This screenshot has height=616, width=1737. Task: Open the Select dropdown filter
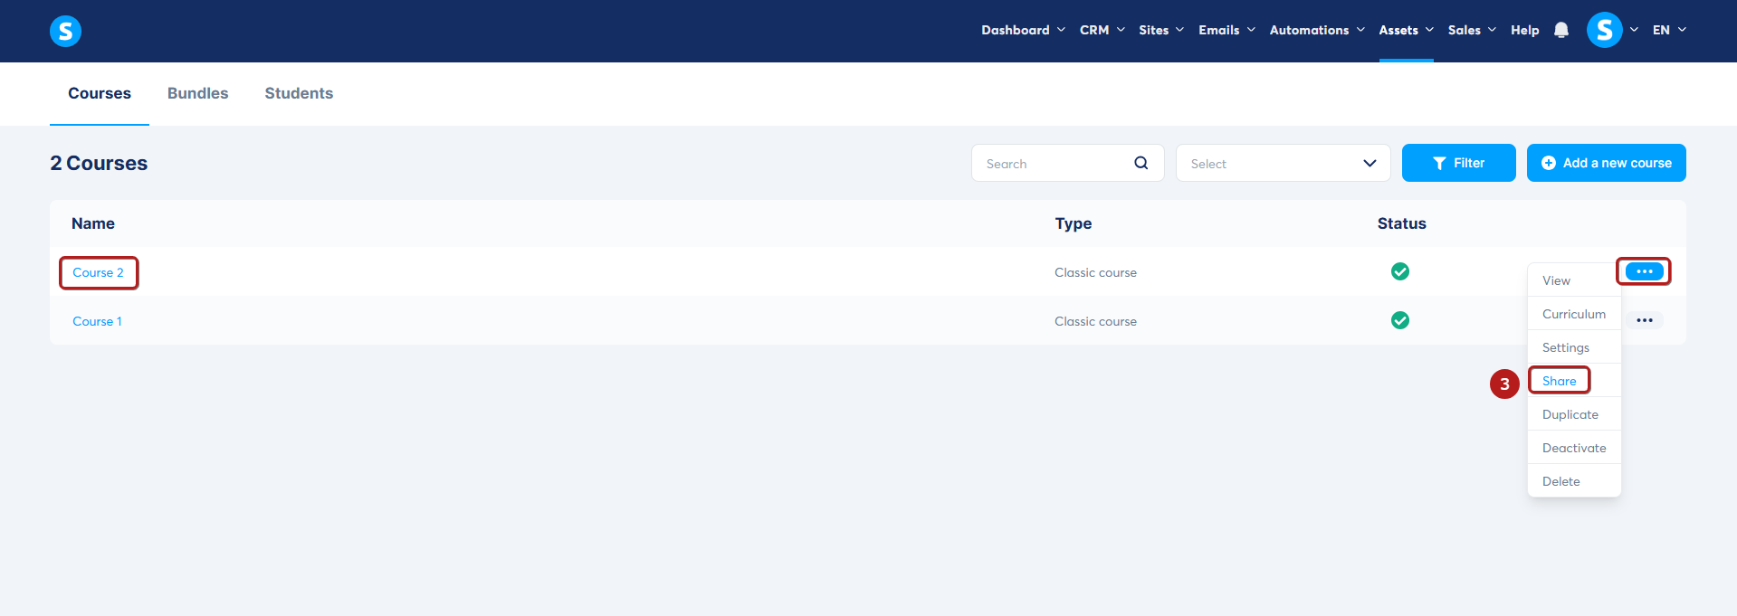1283,163
